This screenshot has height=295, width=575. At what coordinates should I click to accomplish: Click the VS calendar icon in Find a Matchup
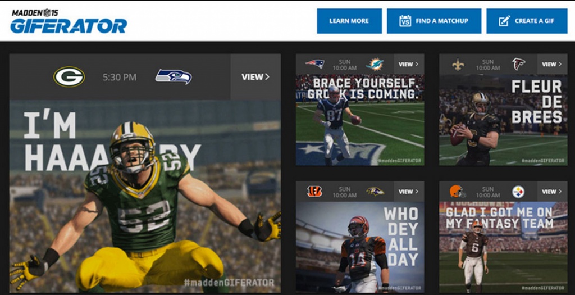(405, 21)
